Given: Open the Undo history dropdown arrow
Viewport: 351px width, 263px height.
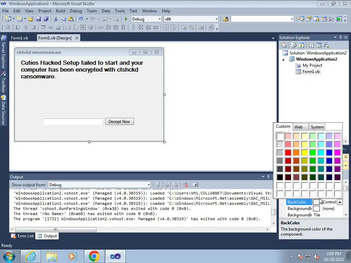Looking at the screenshot, I should 87,19.
